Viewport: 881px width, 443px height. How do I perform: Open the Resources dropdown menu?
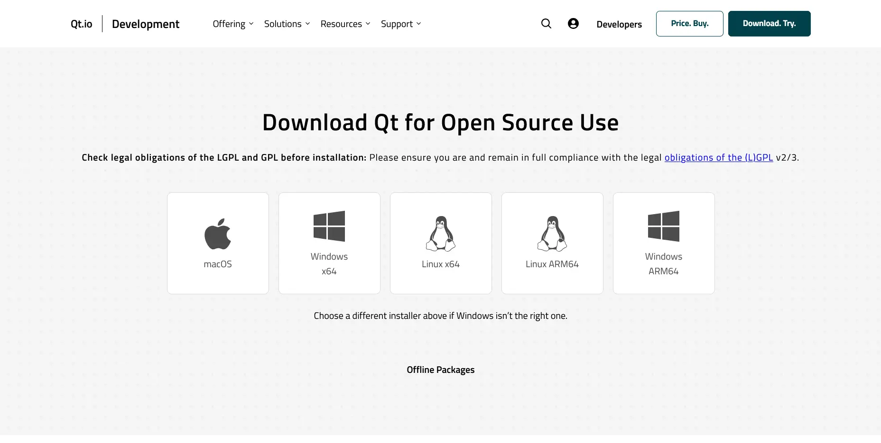point(345,24)
